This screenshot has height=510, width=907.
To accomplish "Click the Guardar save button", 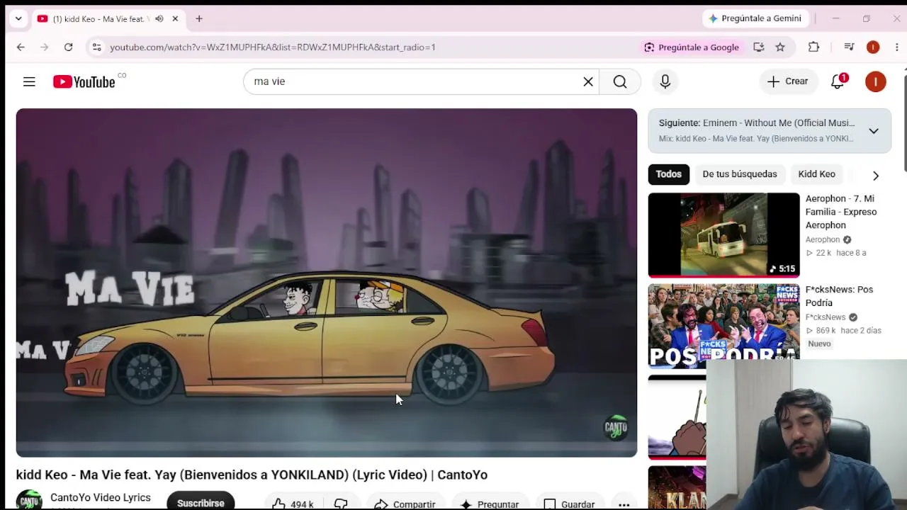I will 569,504.
